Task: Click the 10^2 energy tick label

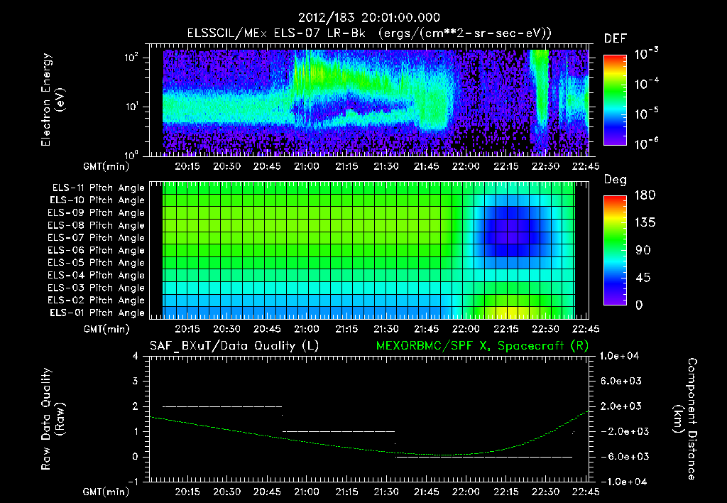Action: tap(131, 57)
